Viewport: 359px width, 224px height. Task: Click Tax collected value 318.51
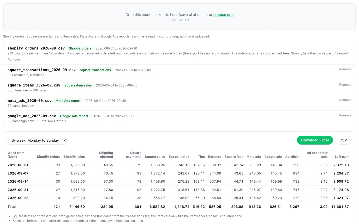coord(184,190)
